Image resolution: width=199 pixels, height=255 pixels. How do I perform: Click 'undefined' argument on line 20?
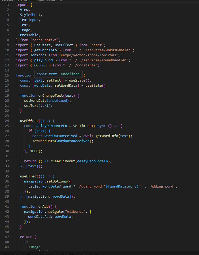click(x=58, y=100)
